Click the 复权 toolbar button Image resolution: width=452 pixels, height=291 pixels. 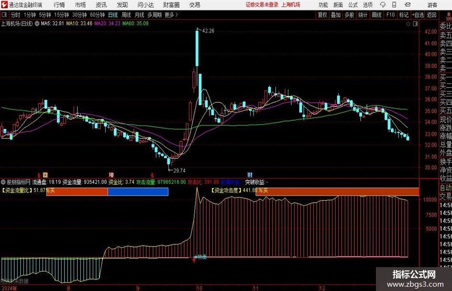click(x=322, y=15)
